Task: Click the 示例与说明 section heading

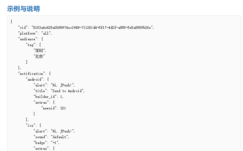Action: (x=23, y=9)
